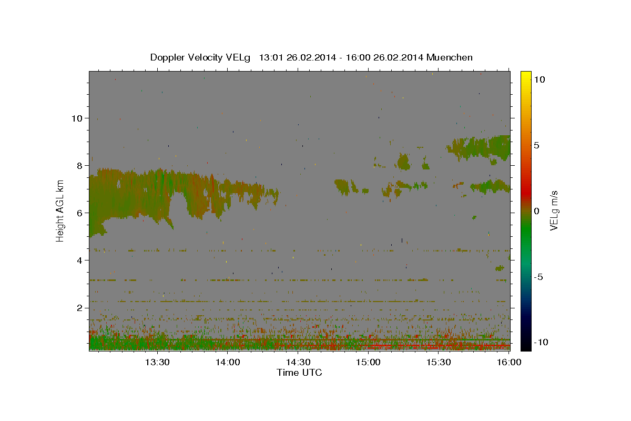Click the height tick label 10

pos(77,118)
